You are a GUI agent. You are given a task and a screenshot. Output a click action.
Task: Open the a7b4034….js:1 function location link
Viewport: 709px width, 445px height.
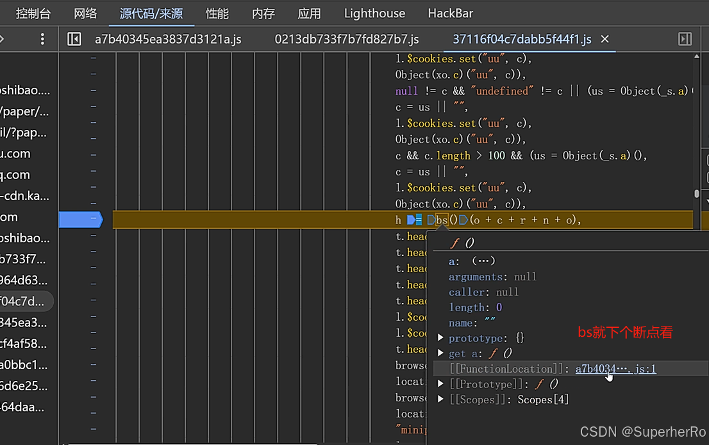615,369
